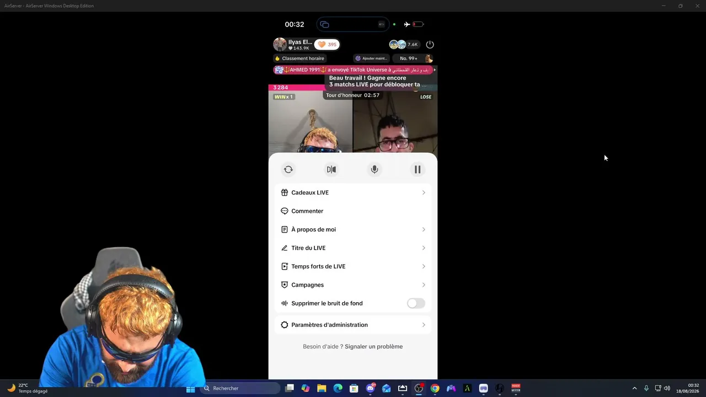
Task: Open File Explorer from the taskbar
Action: click(x=322, y=388)
